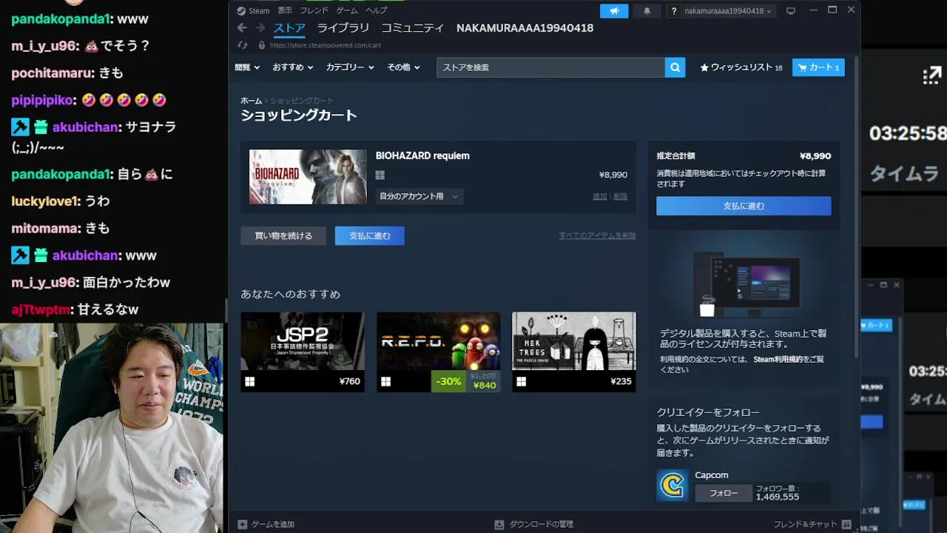Open the NAKAMURAAAA19940418 profile tab

coord(525,28)
